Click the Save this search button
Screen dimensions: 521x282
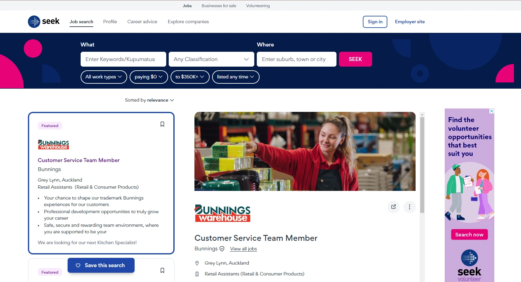tap(101, 265)
